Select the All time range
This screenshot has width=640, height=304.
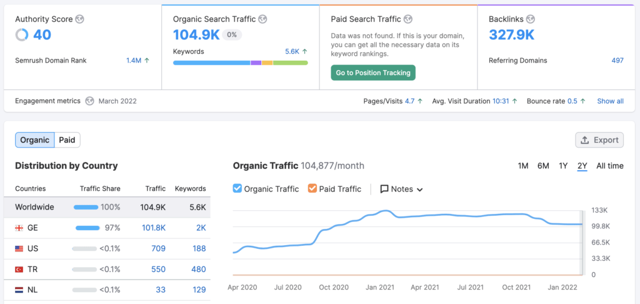(609, 166)
